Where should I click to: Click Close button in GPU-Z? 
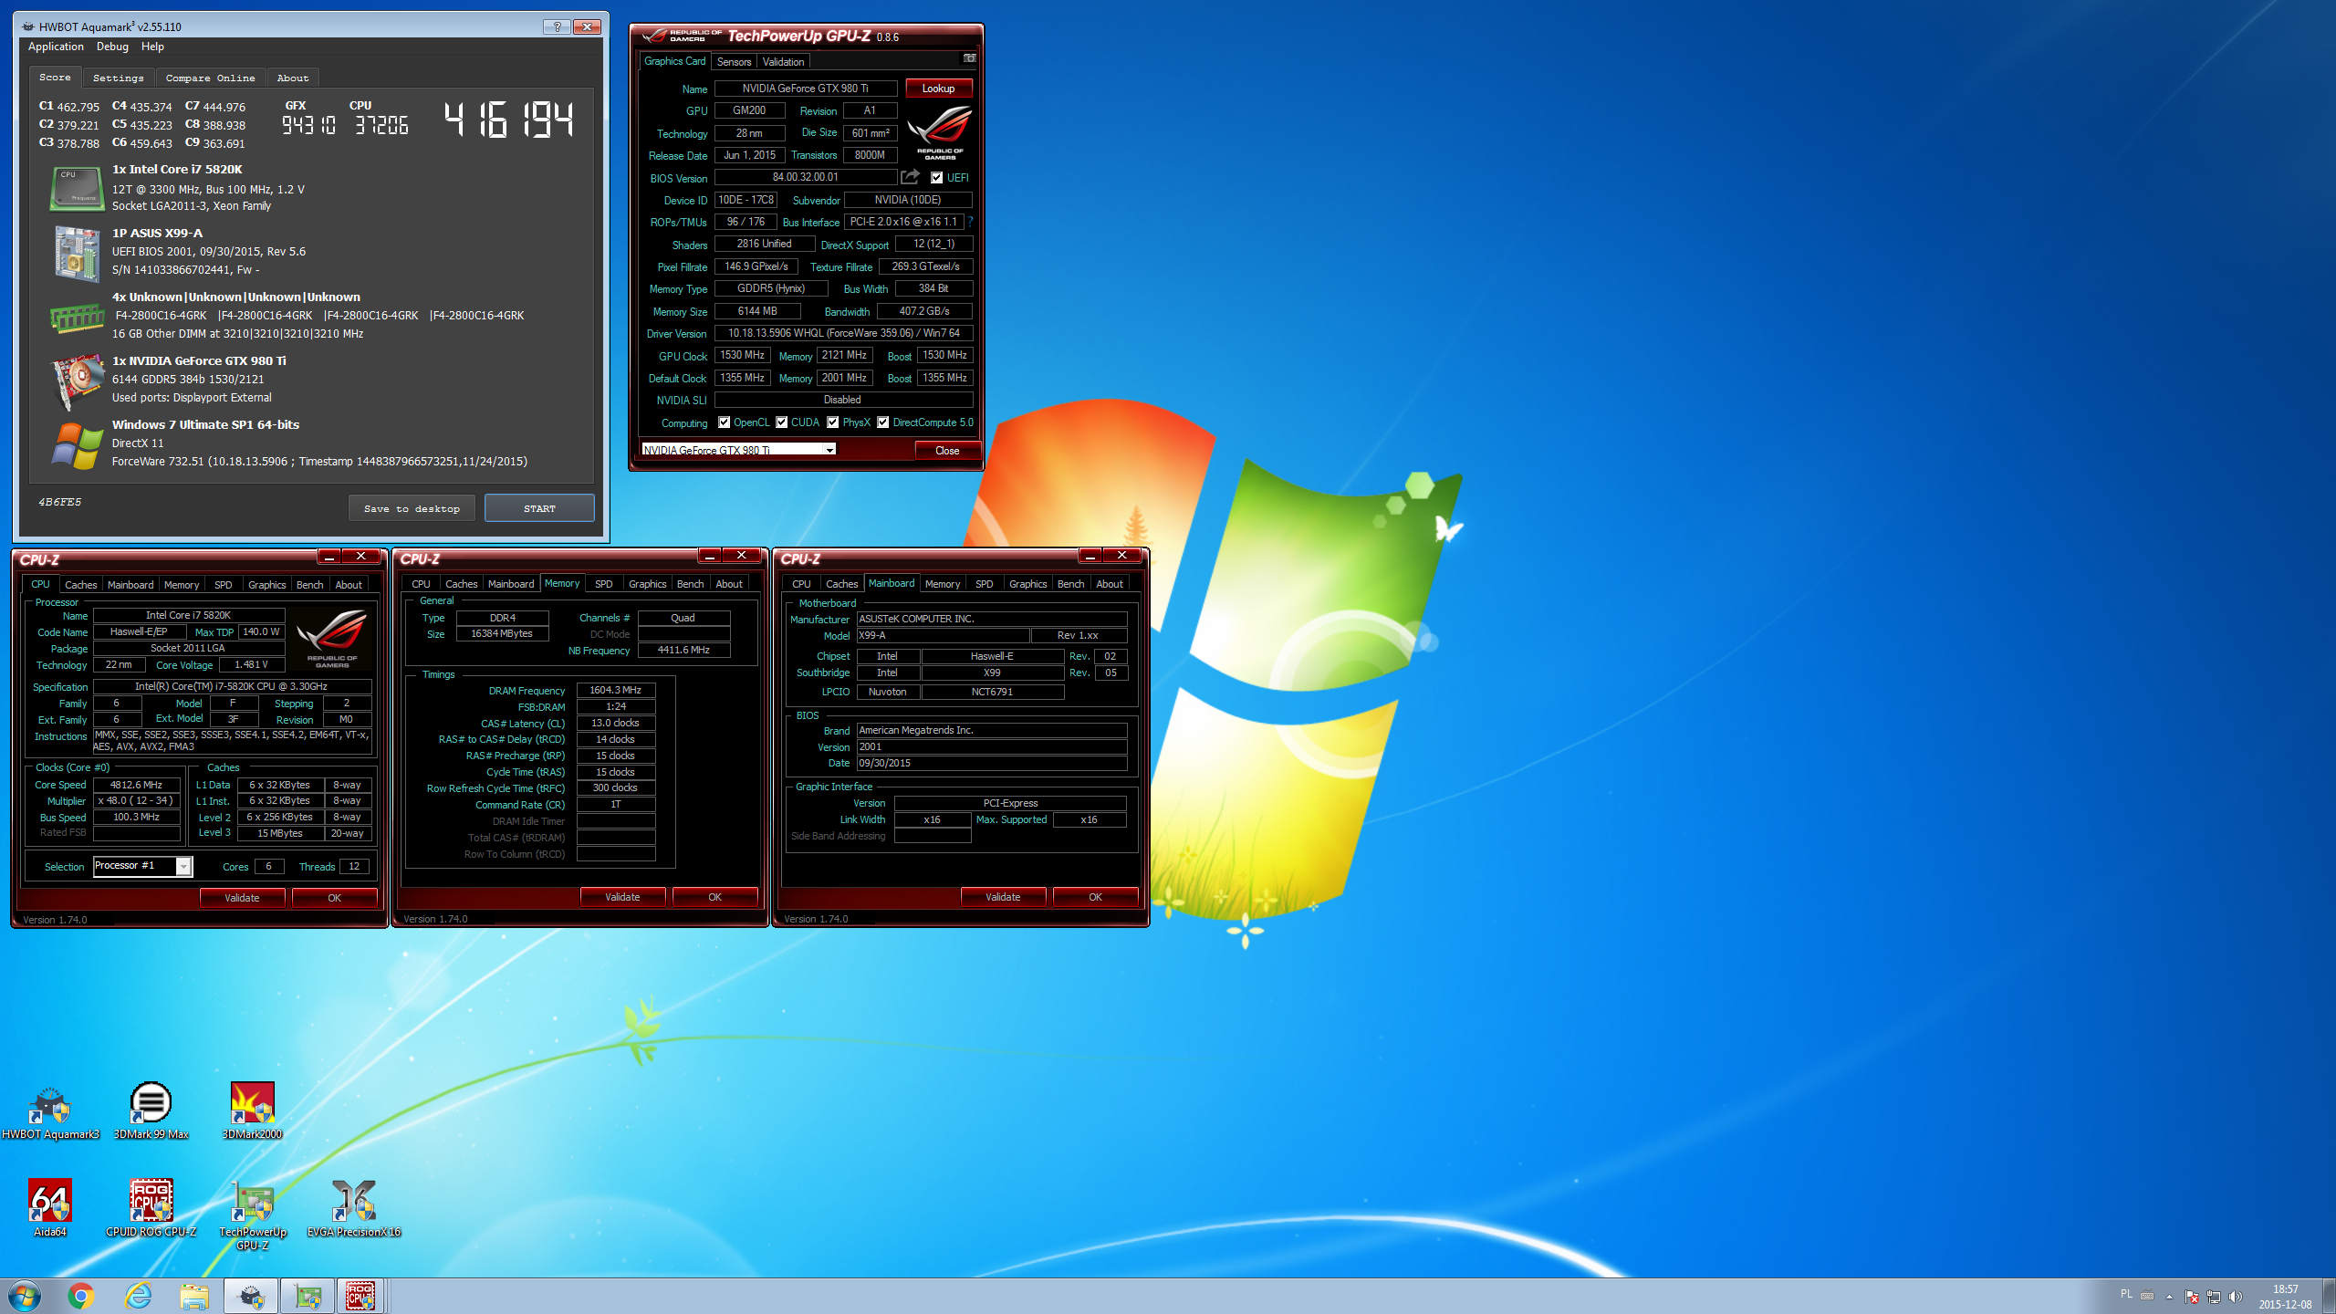point(947,451)
